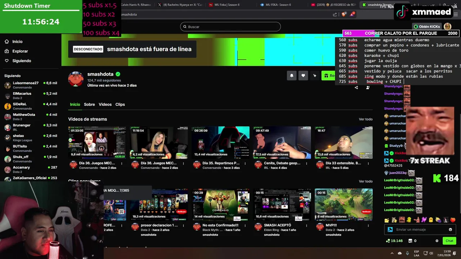Click the gavel moderator icon in chat input
461x259 pixels.
(390, 230)
